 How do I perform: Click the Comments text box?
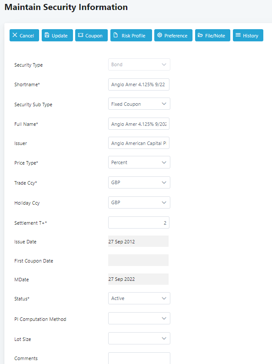tap(139, 358)
